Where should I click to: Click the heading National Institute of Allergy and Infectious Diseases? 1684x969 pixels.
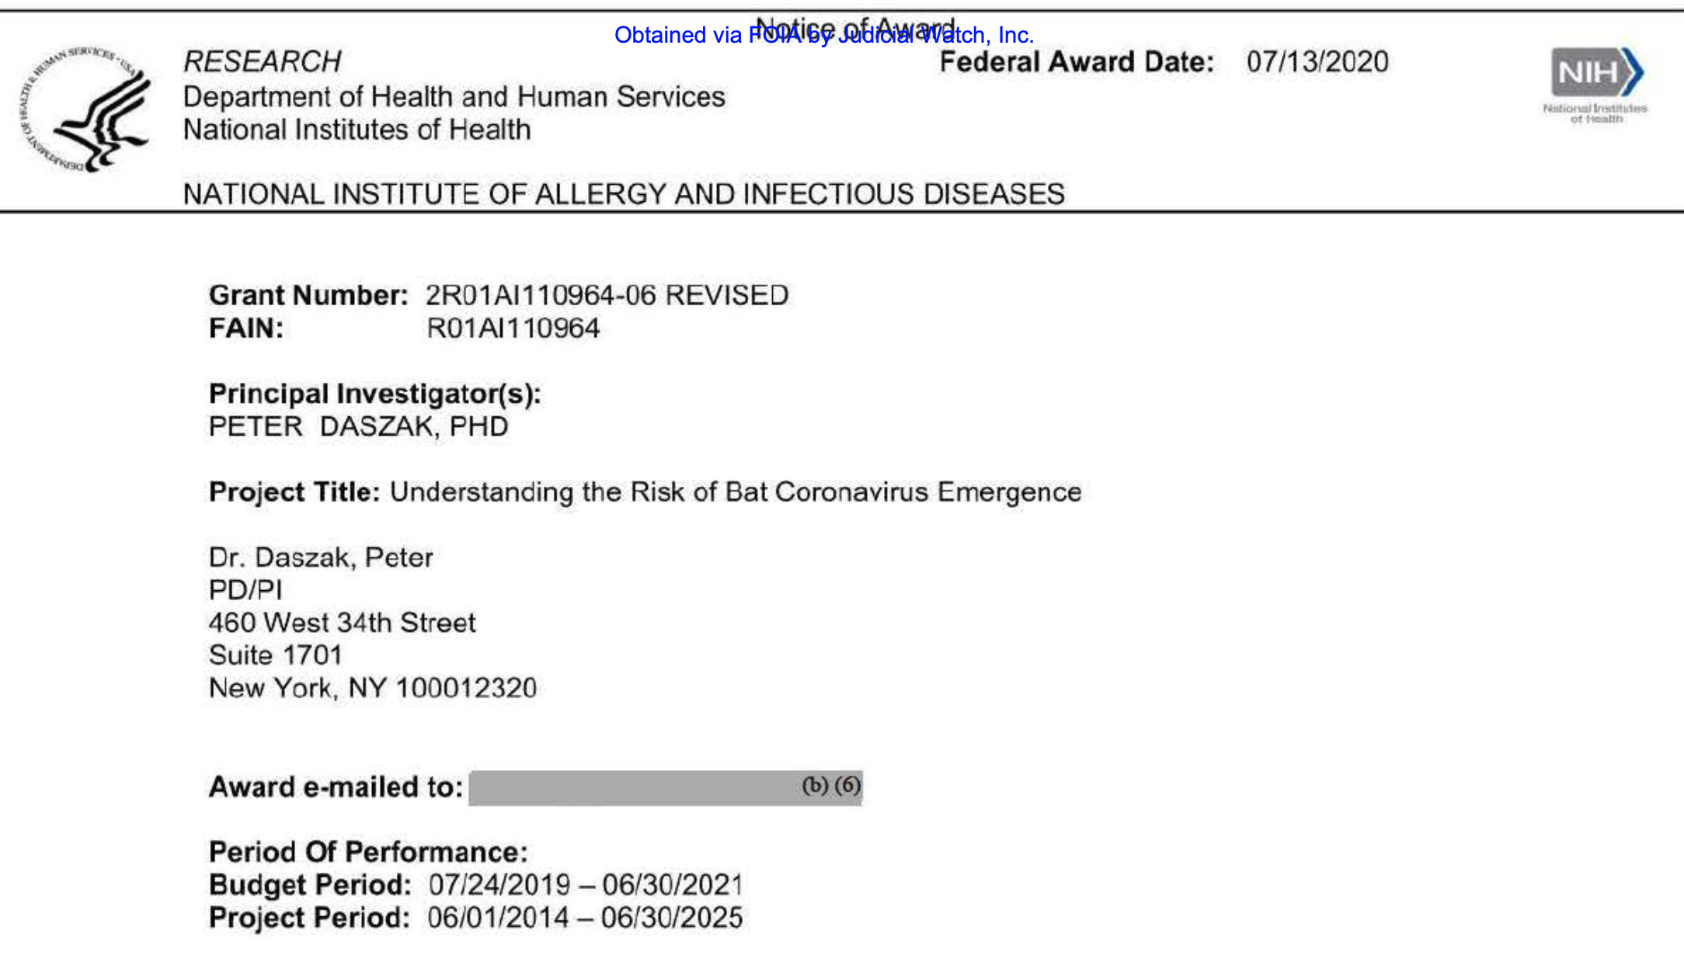[623, 194]
